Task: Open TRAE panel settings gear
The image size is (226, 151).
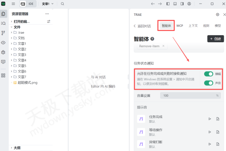Action: point(217,14)
